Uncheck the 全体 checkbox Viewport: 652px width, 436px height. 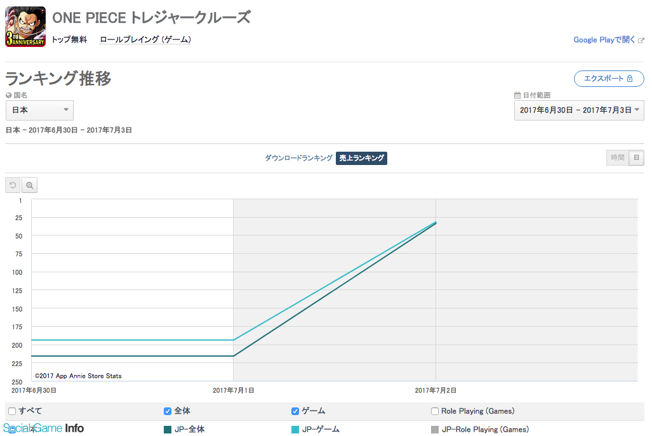168,411
